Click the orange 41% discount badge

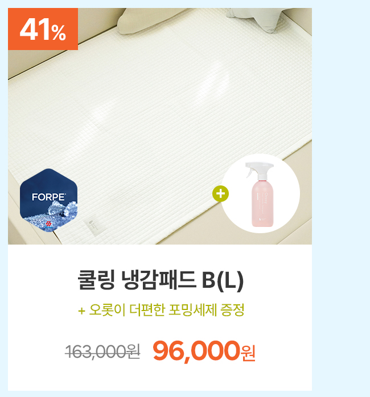pyautogui.click(x=43, y=29)
